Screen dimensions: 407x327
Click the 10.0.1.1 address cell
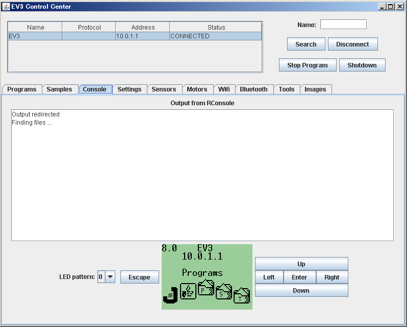point(142,36)
